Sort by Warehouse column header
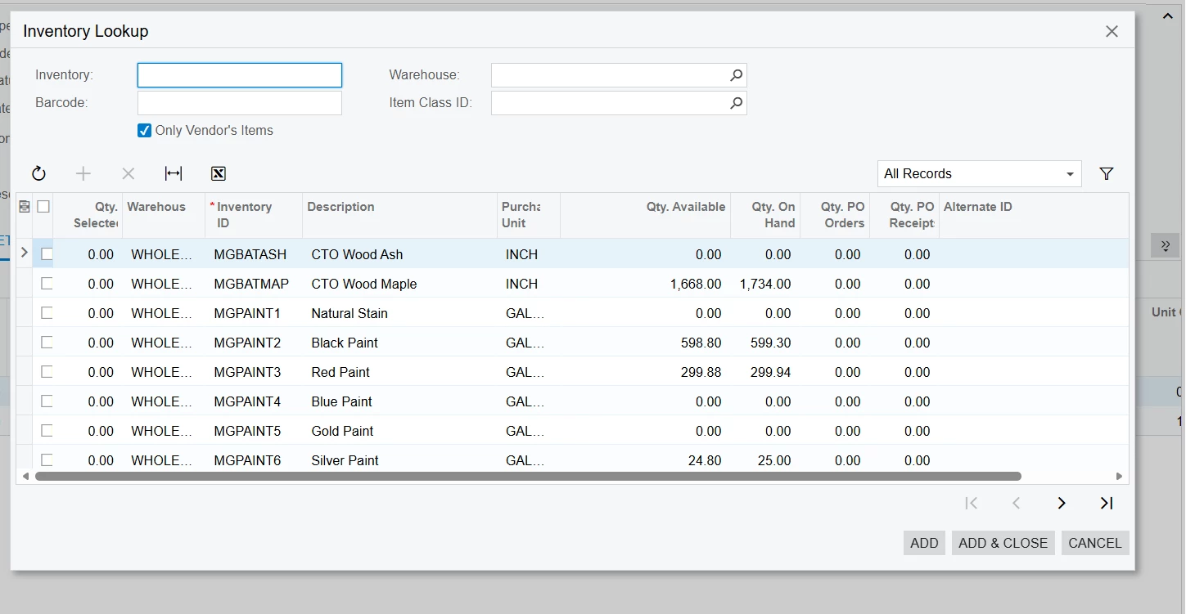 coord(164,215)
